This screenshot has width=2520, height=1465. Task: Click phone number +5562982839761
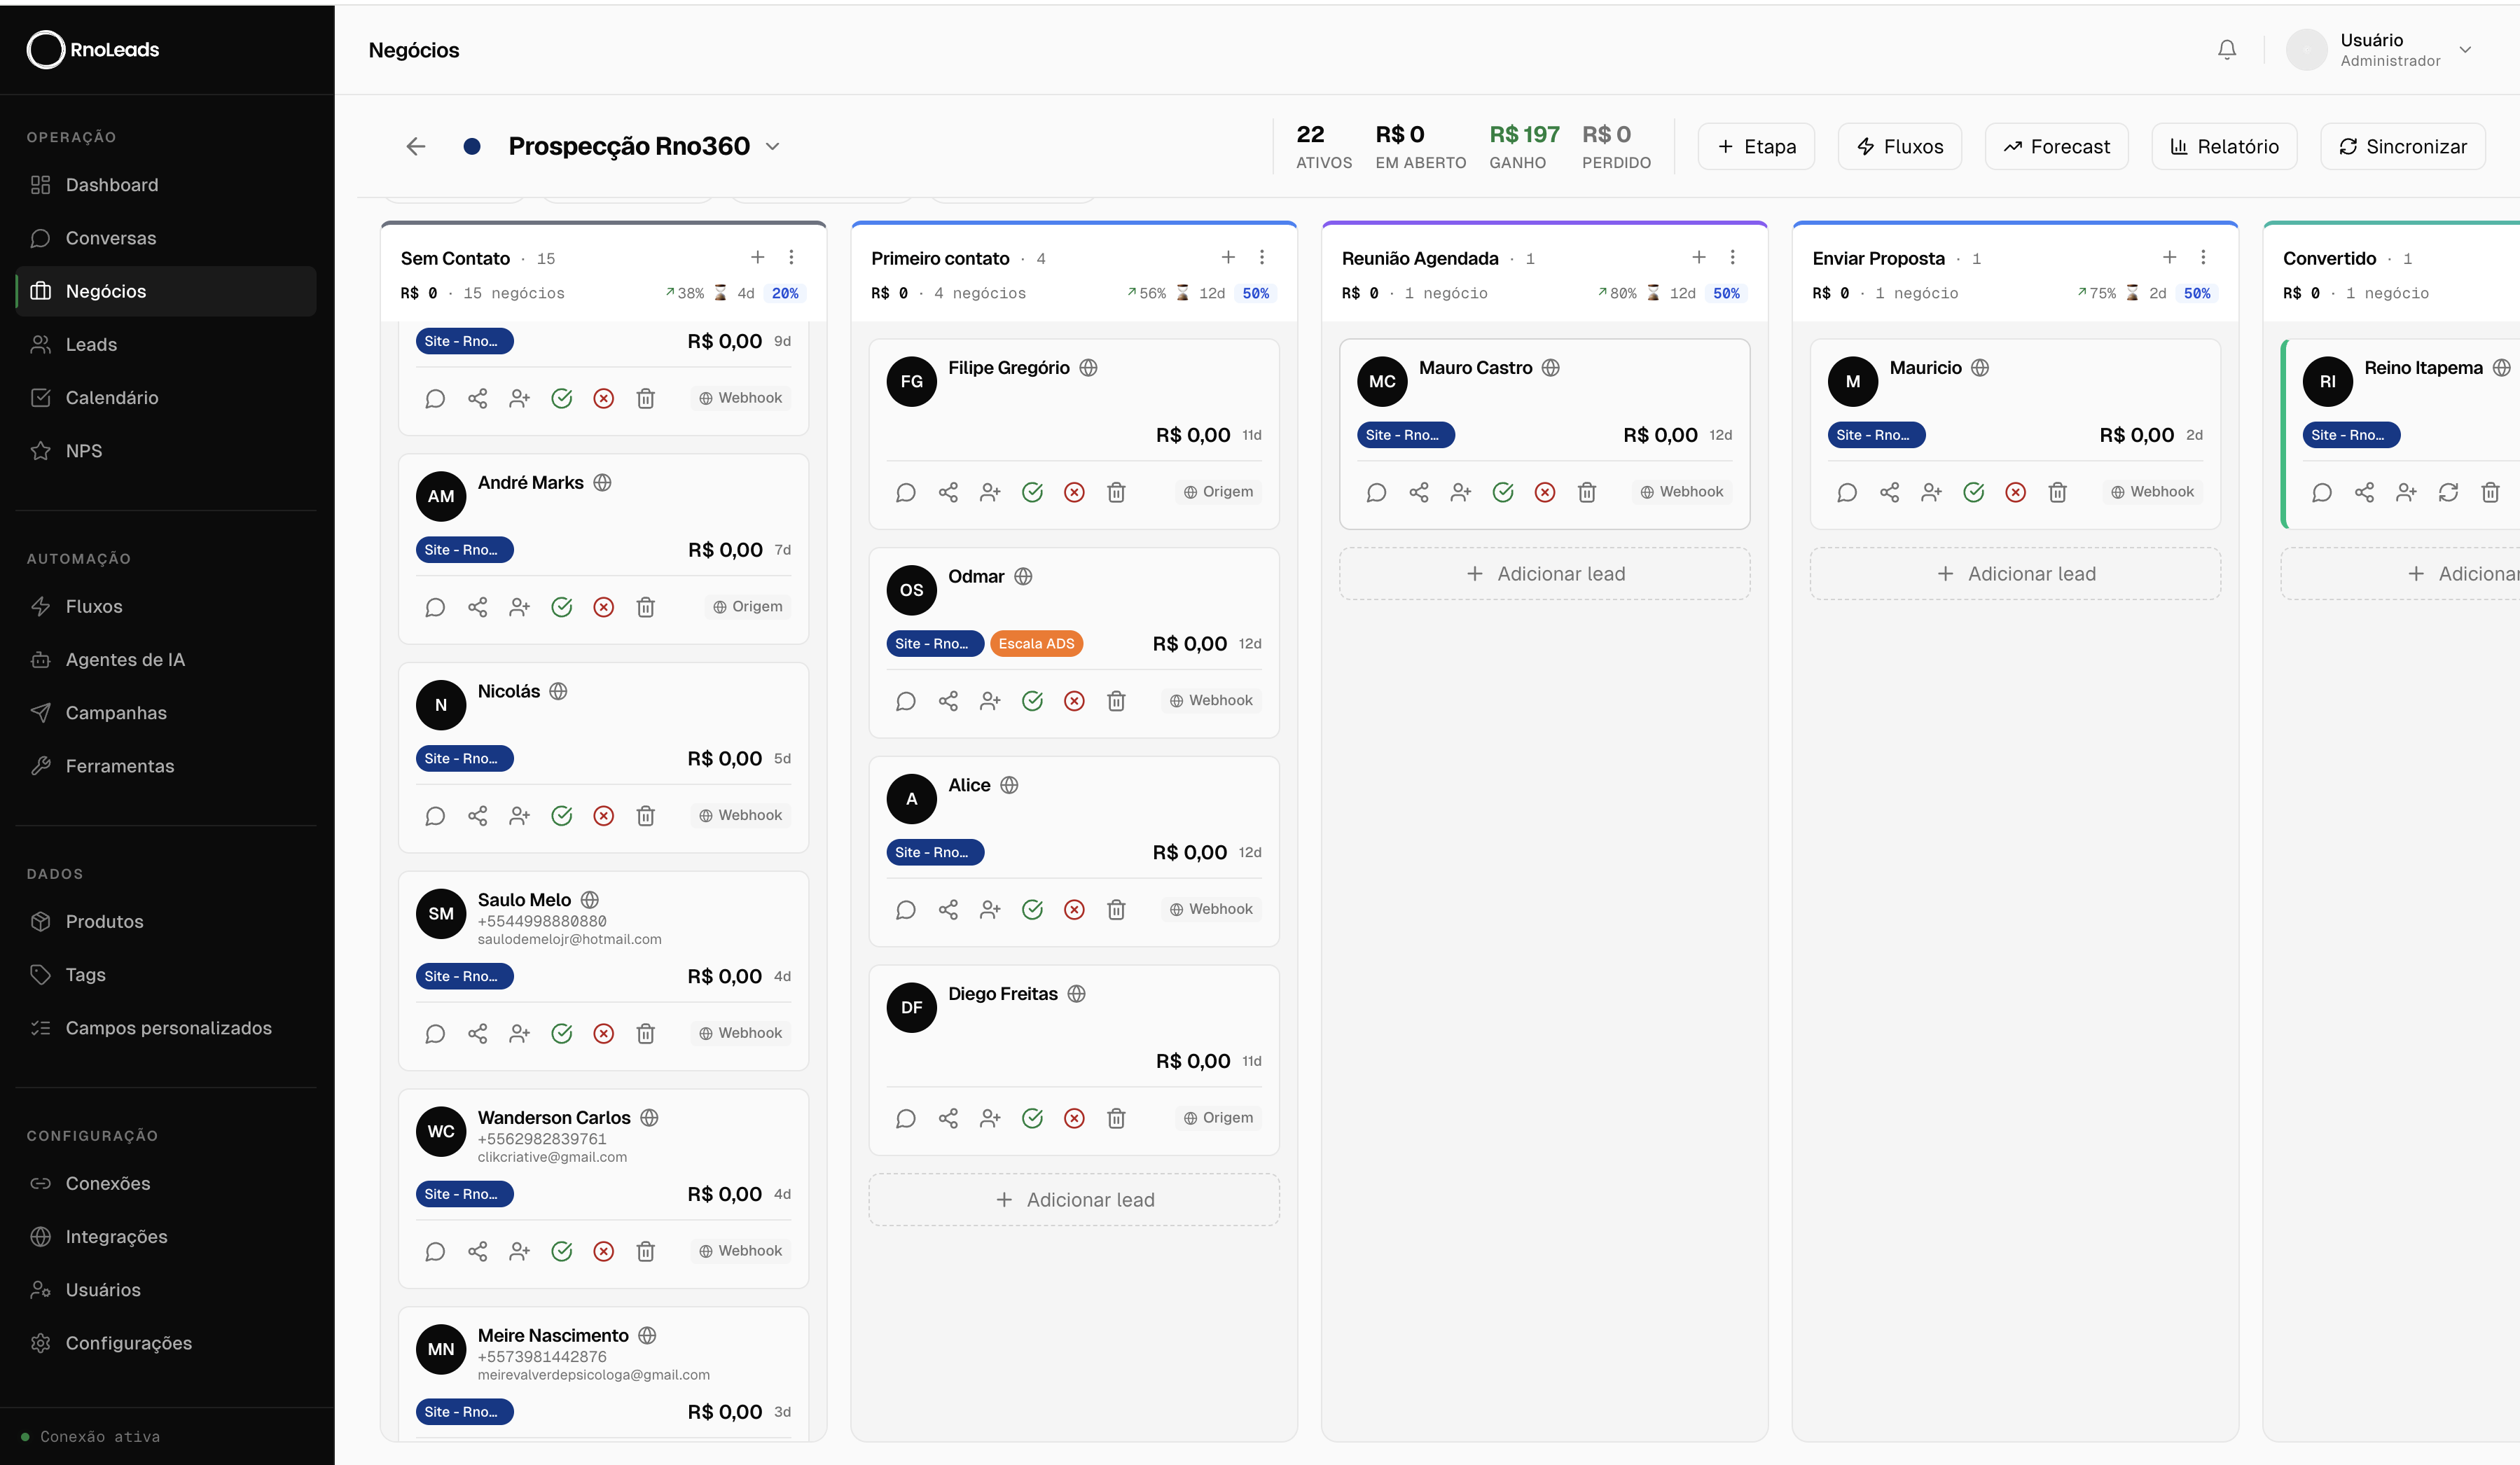pyautogui.click(x=542, y=1139)
